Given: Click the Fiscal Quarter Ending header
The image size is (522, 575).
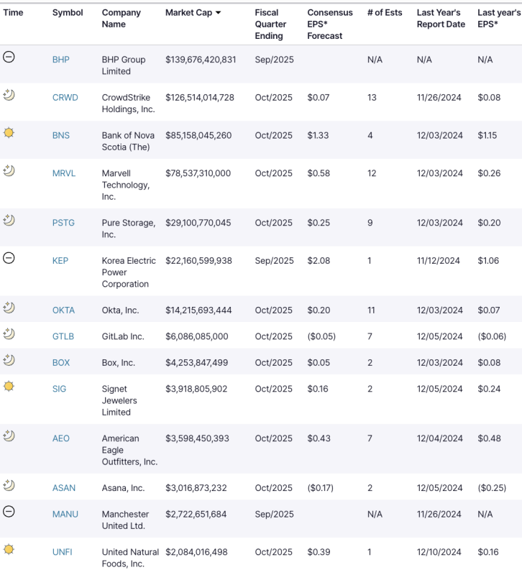Looking at the screenshot, I should (270, 24).
